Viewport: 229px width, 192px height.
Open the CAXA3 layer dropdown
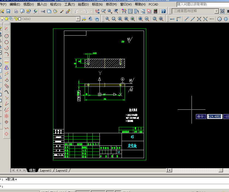[78, 19]
